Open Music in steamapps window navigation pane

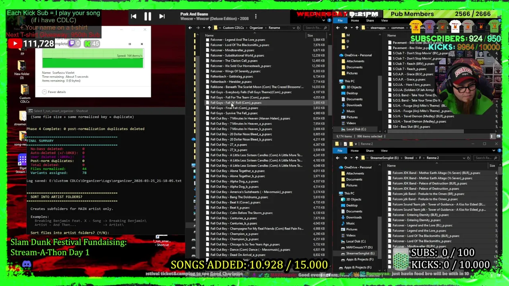coord(350,111)
